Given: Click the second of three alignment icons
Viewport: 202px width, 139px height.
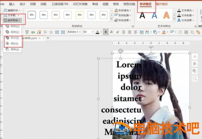Looking at the screenshot, I should [x=130, y=32].
